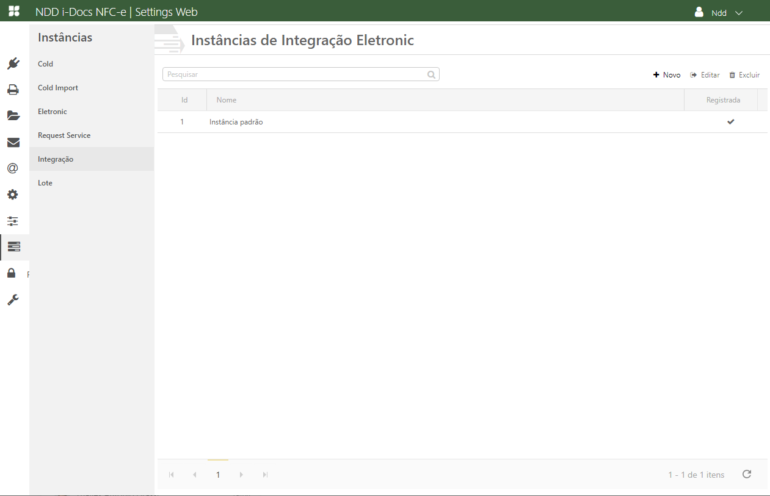Select Cold Import in Instâncias menu
Viewport: 770px width, 496px height.
58,88
